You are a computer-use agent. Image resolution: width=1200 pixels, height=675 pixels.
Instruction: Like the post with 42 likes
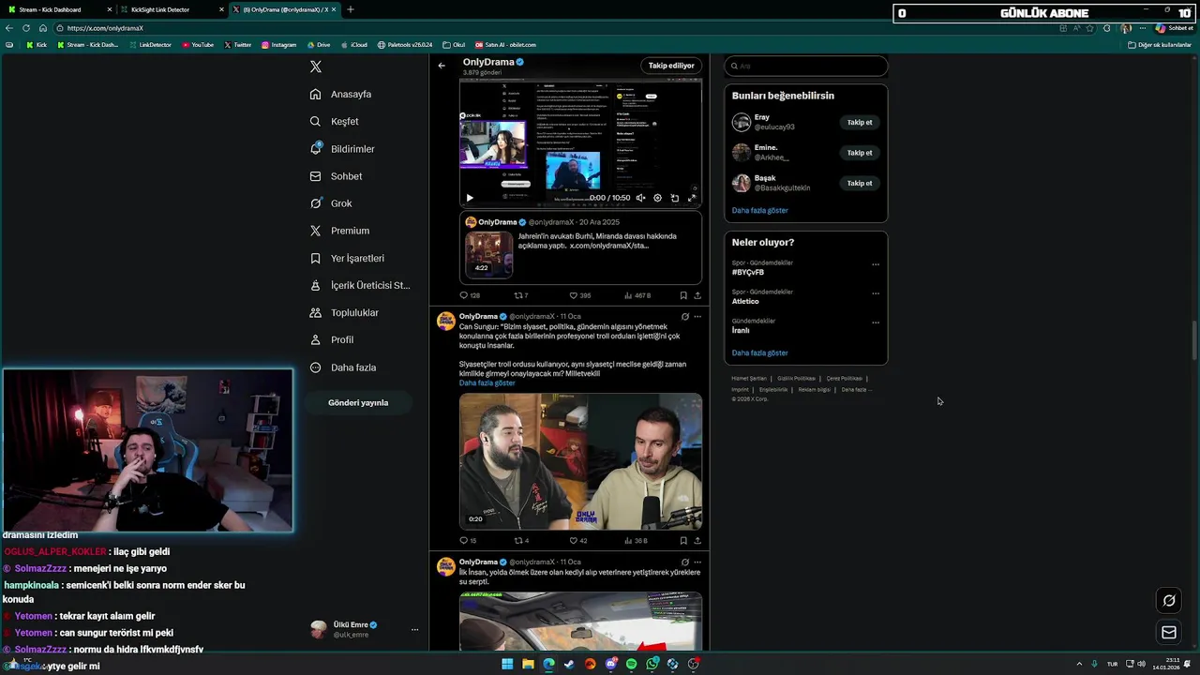tap(578, 541)
